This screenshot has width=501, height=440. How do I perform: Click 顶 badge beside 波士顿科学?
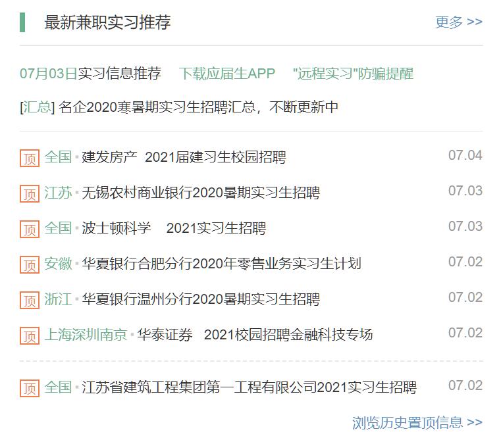(x=30, y=229)
